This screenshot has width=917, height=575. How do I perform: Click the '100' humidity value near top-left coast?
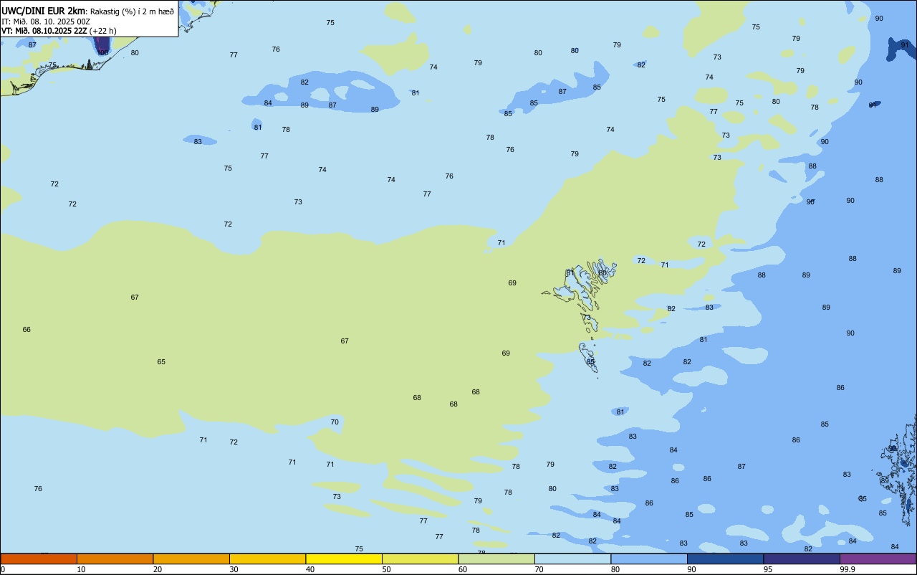tap(103, 52)
